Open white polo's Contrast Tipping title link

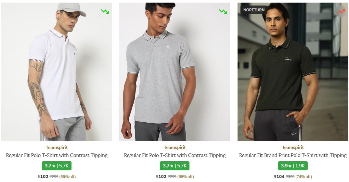point(57,155)
